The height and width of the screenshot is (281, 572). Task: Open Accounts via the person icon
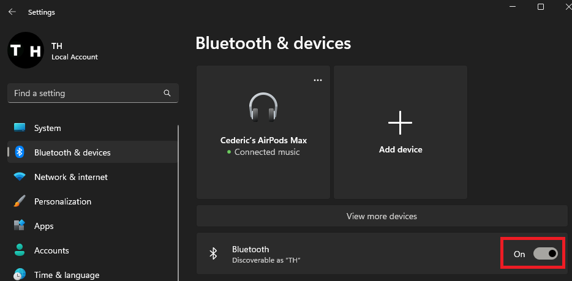coord(20,250)
